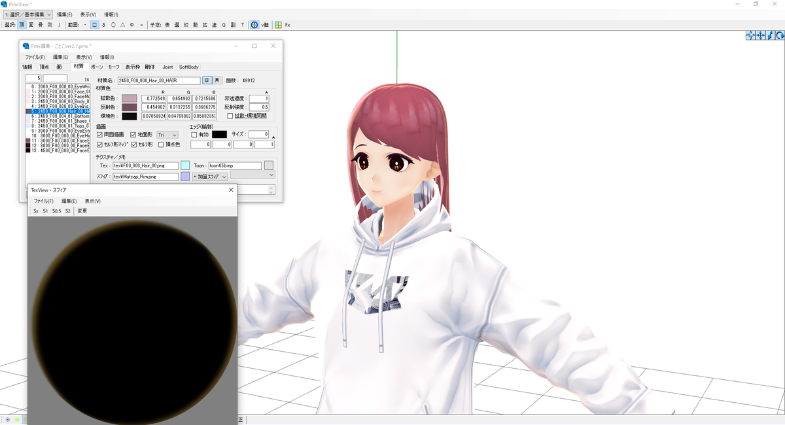
Task: Select the 頂 vertex selection mode icon
Action: coord(21,24)
